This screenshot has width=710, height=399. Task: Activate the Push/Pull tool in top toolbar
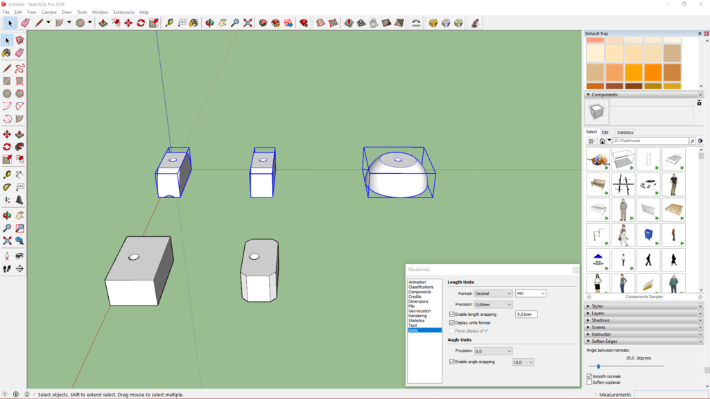tap(103, 23)
